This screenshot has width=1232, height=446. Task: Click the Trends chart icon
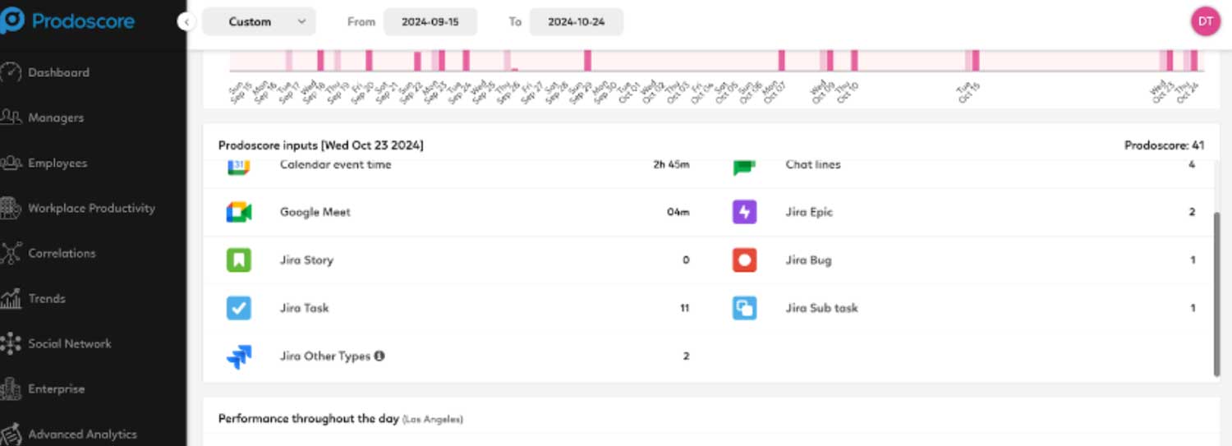pos(11,298)
